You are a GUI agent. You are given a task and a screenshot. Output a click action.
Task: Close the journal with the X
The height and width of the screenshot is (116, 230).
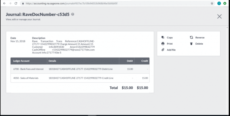(x=219, y=16)
